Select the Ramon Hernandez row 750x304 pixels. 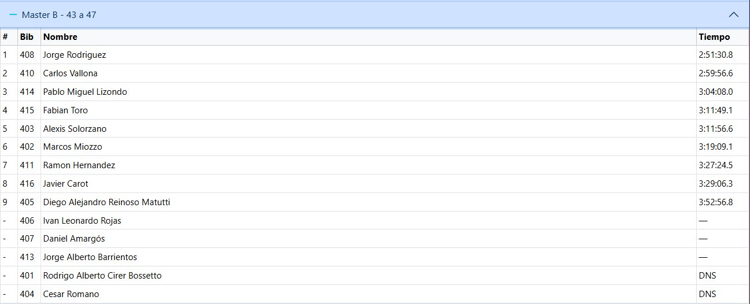(375, 165)
